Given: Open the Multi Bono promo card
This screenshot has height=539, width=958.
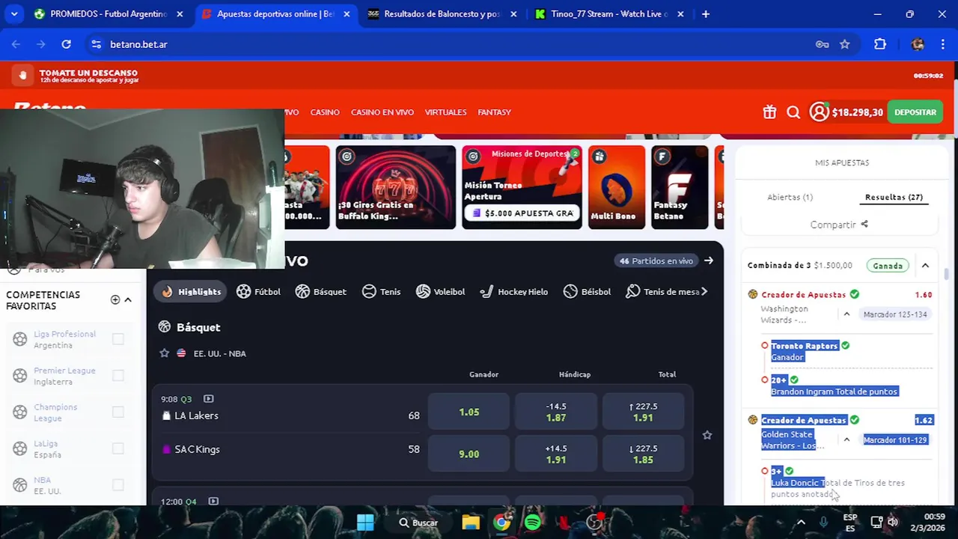Looking at the screenshot, I should click(x=617, y=187).
